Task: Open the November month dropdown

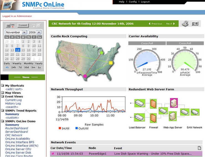Action: point(24,32)
